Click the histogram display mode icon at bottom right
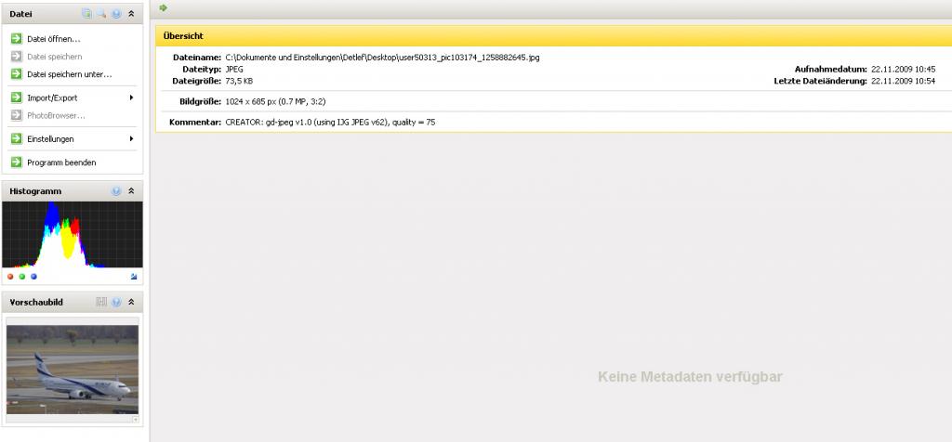952x442 pixels. (x=134, y=277)
